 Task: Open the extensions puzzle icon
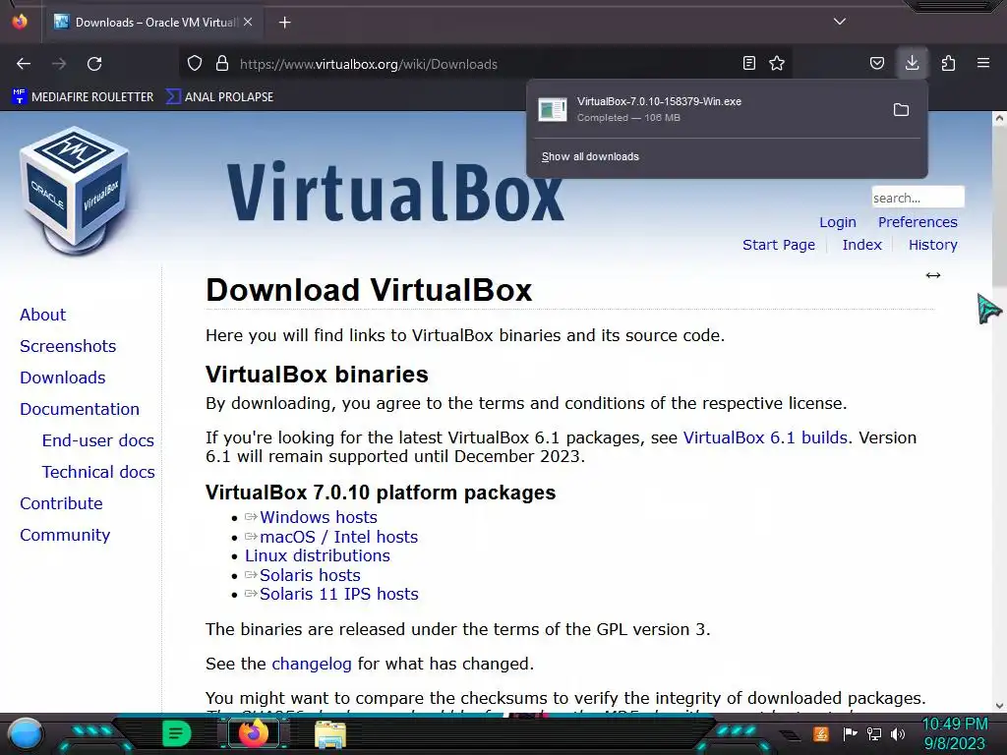click(948, 63)
